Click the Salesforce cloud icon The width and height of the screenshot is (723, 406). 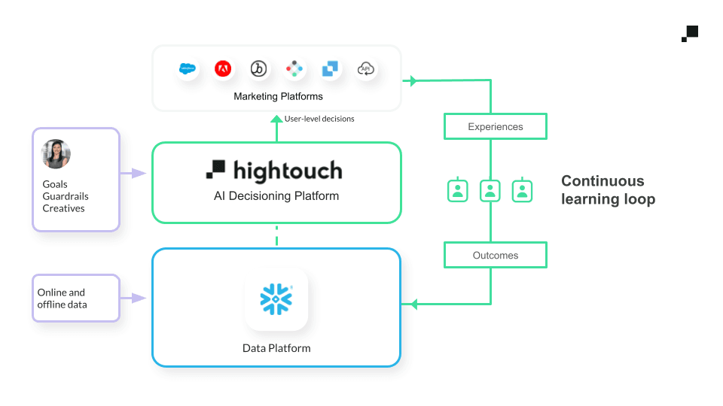(x=187, y=69)
